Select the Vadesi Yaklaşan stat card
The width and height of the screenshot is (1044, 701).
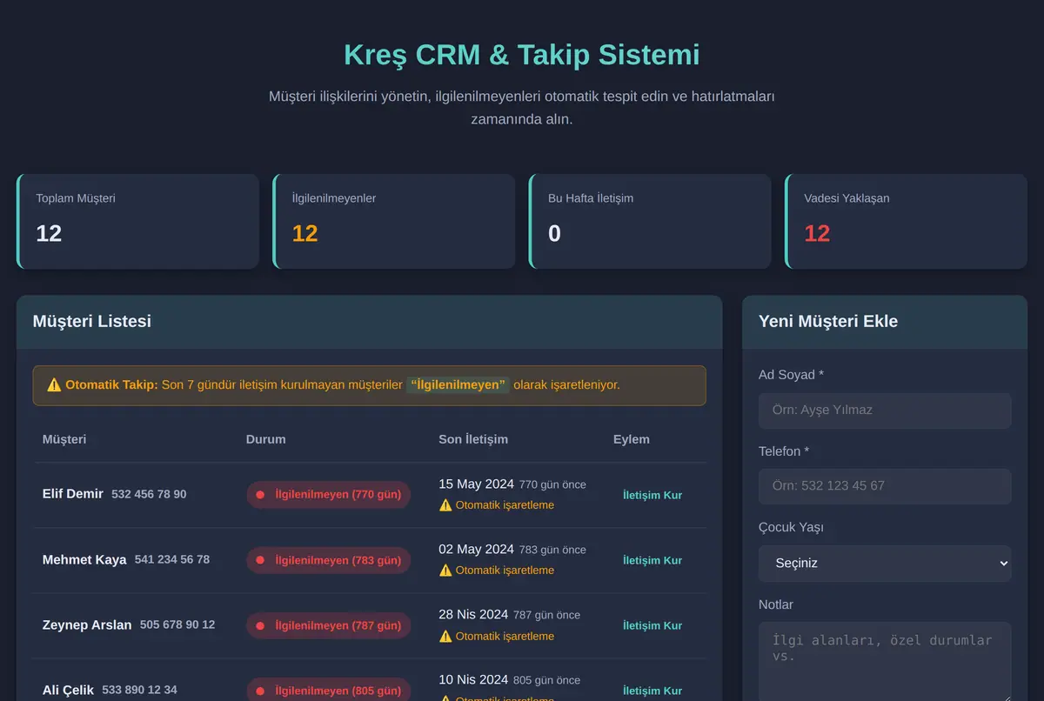click(907, 221)
